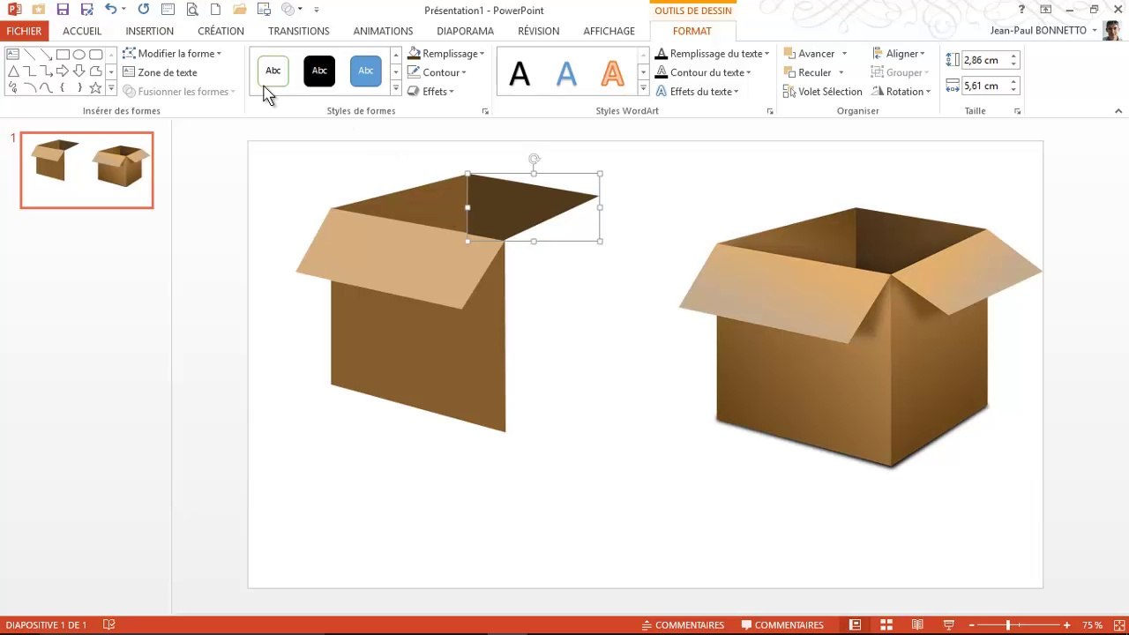Viewport: 1129px width, 635px height.
Task: Open ribbon display options icon
Action: (1046, 10)
